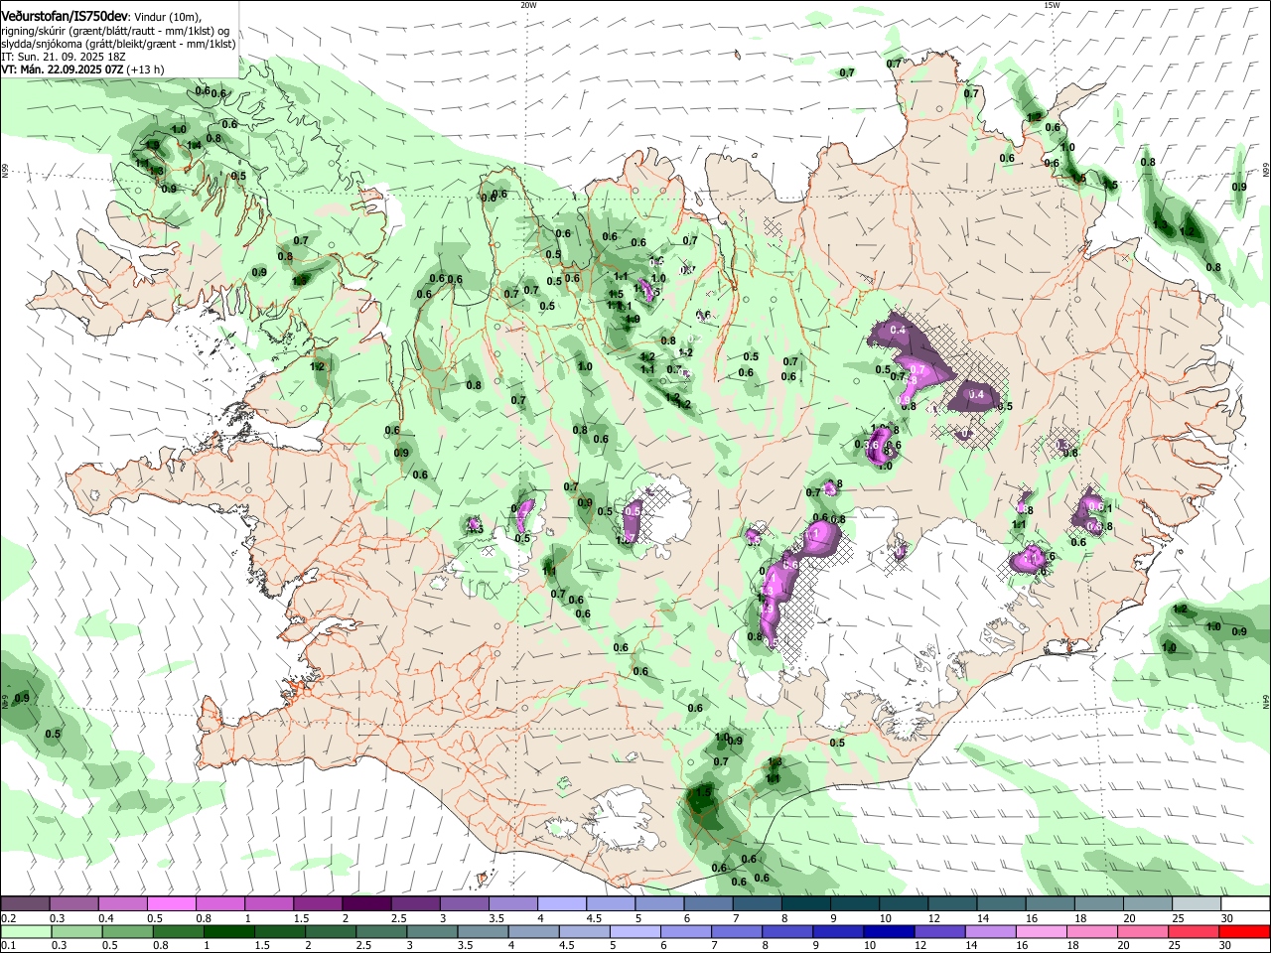Click the '30' label on the upper scale
This screenshot has height=953, width=1271.
[1227, 918]
